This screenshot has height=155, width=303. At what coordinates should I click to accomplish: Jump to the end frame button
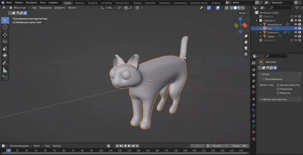tap(137, 146)
